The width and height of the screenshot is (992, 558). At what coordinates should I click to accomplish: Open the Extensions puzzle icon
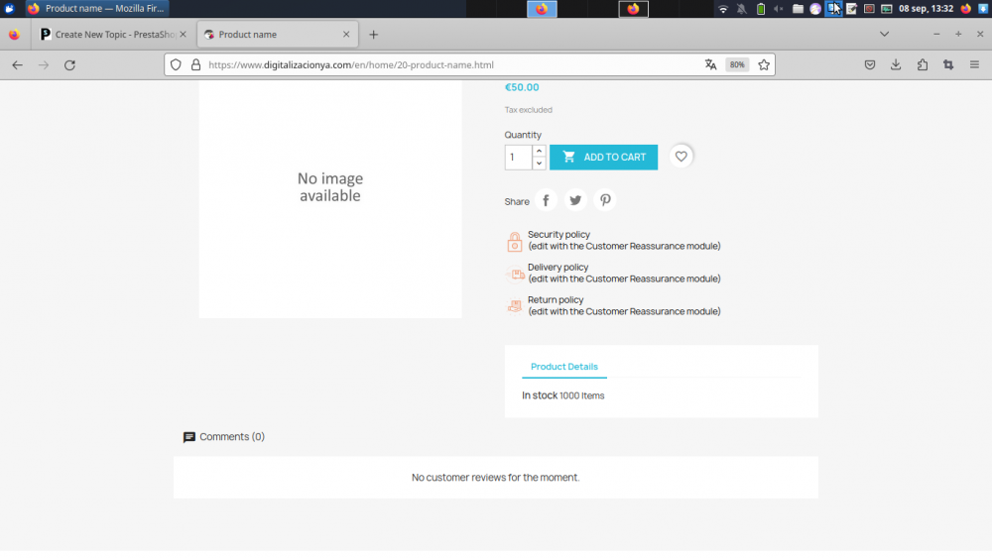(x=923, y=64)
